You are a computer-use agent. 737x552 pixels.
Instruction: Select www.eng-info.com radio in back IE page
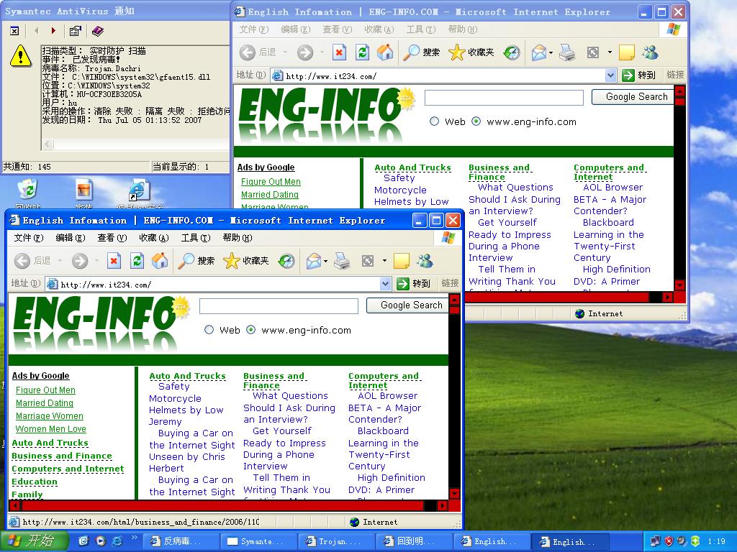click(x=476, y=121)
